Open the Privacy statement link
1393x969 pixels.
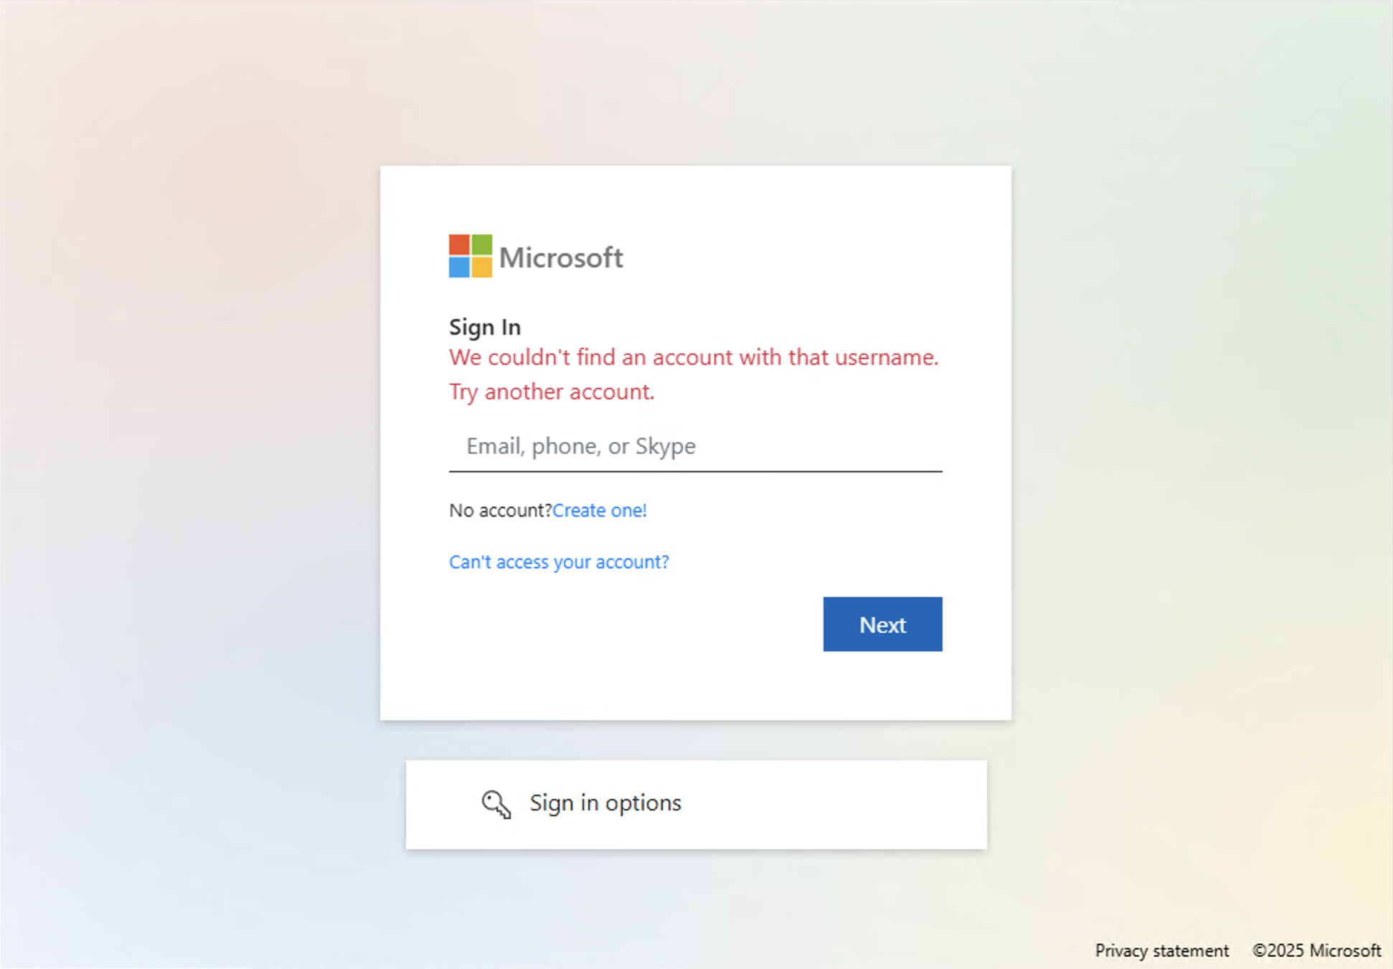point(1162,950)
